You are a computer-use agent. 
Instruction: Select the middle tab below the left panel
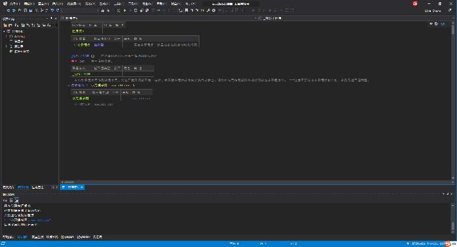[23, 187]
